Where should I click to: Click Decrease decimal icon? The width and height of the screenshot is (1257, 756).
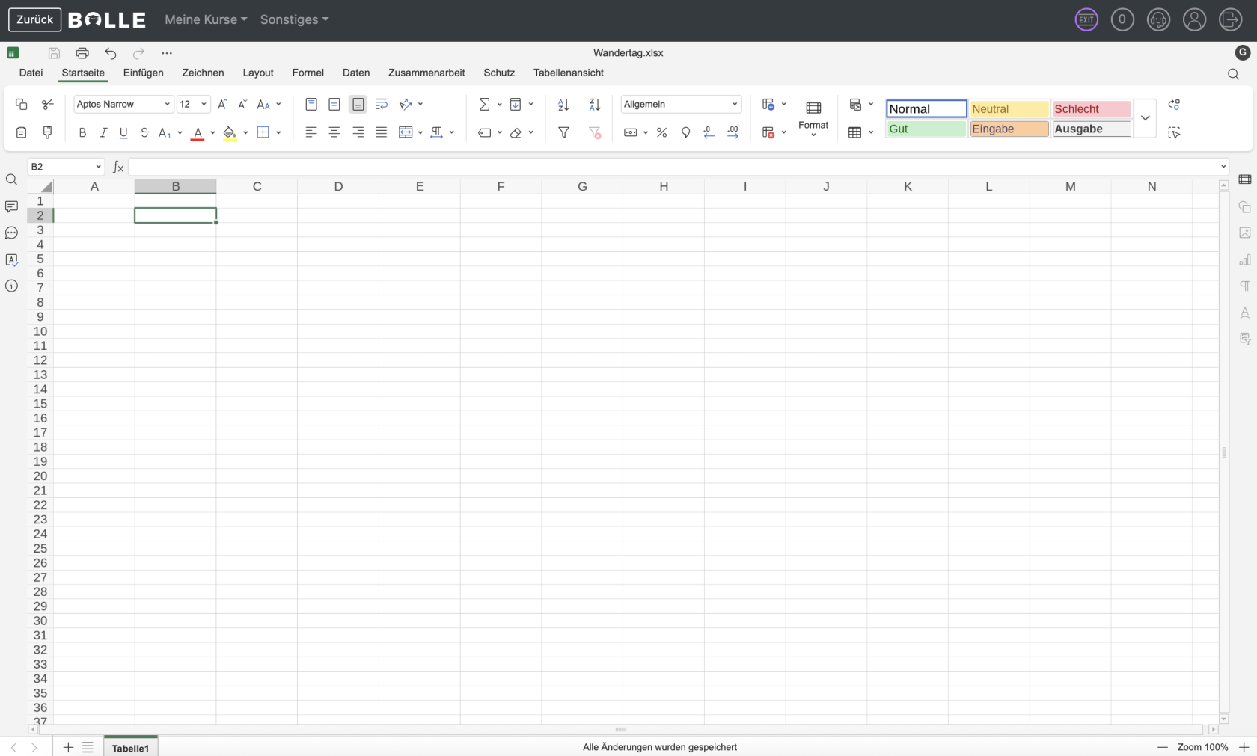[x=709, y=132]
